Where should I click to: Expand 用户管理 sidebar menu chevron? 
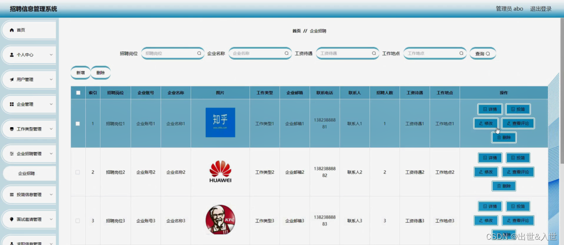(x=51, y=80)
